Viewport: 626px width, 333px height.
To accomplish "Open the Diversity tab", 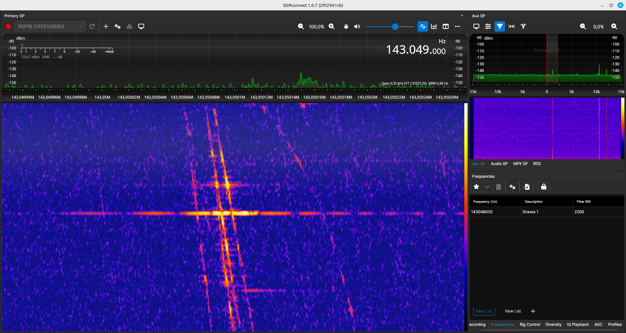I will [x=553, y=325].
